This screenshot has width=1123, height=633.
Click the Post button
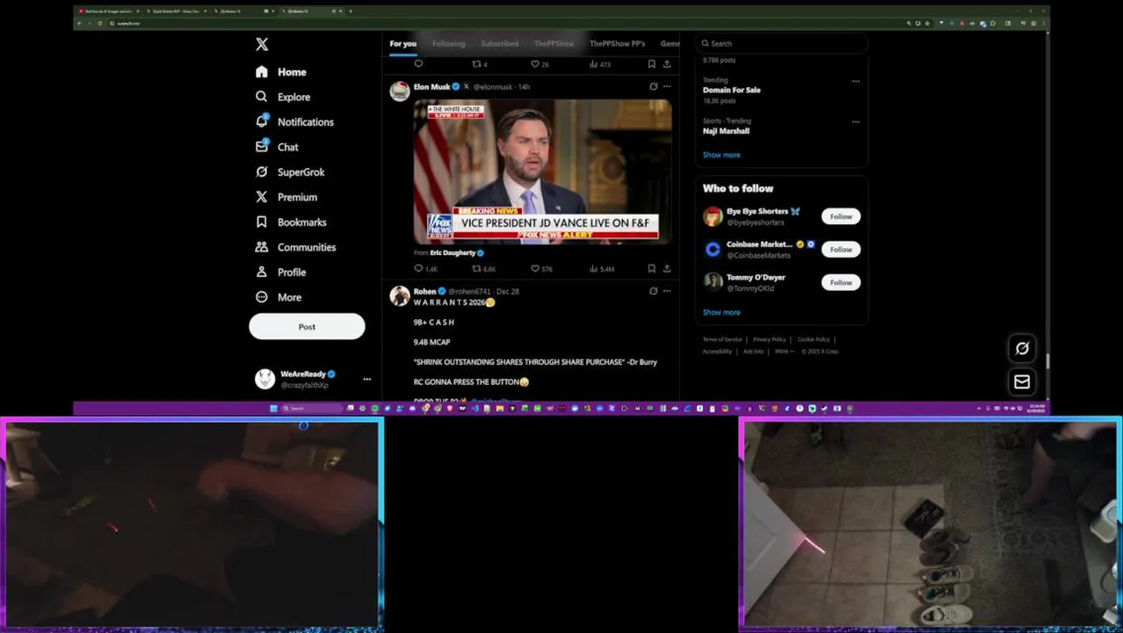pyautogui.click(x=307, y=326)
